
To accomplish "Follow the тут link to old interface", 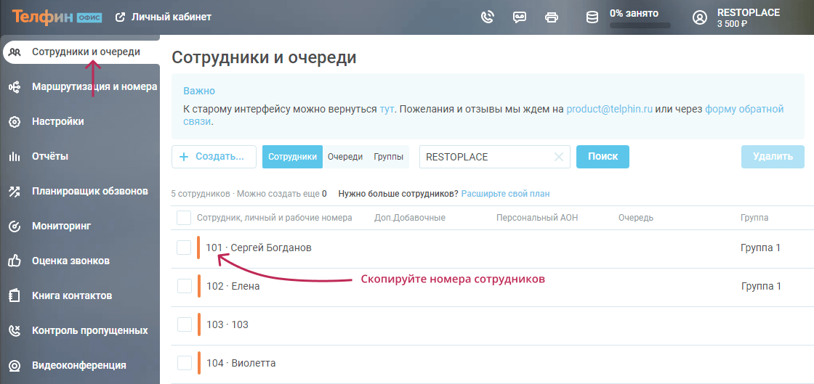I will 387,110.
